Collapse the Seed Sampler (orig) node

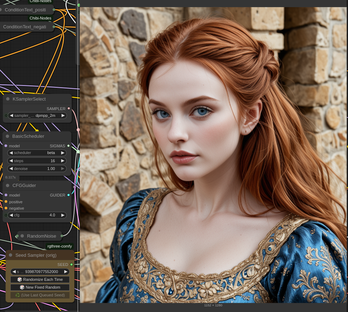(11, 255)
